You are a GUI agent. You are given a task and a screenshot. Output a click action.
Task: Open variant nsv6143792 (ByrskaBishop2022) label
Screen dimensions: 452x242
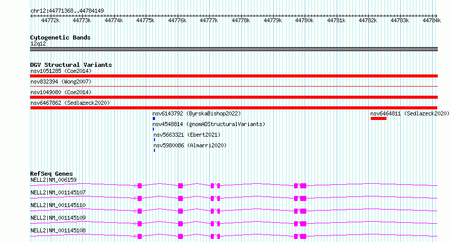(197, 113)
